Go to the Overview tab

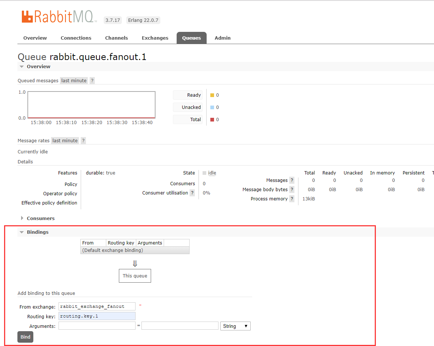coord(35,38)
